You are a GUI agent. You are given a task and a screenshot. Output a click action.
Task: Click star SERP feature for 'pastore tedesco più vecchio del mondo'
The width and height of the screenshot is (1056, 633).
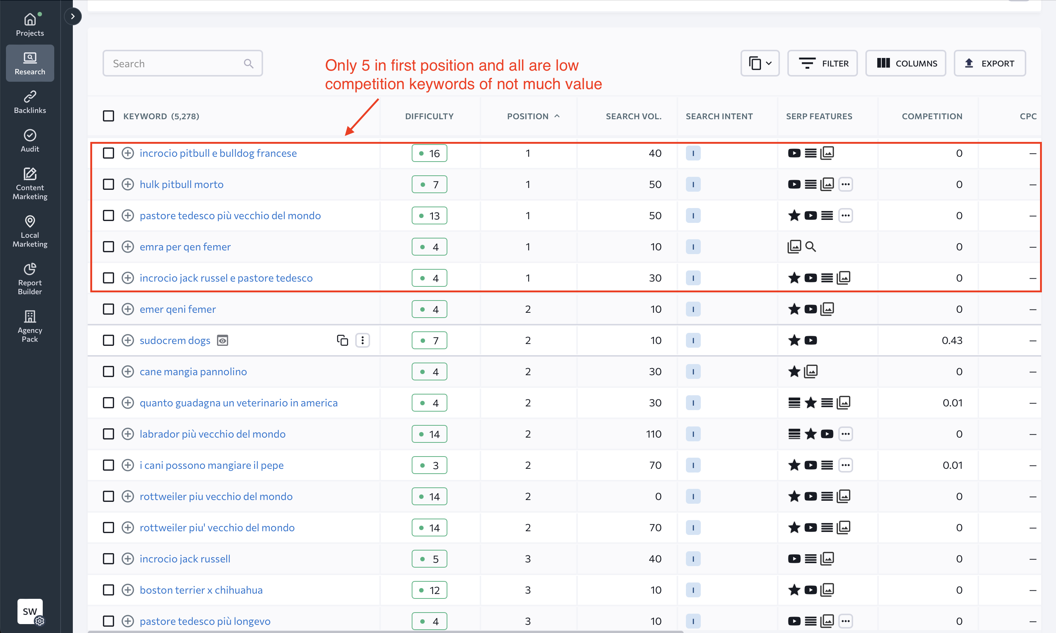click(x=794, y=215)
